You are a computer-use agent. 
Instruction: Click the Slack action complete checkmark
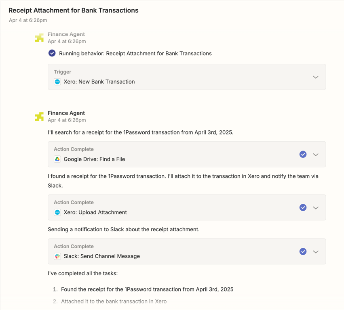(x=303, y=251)
